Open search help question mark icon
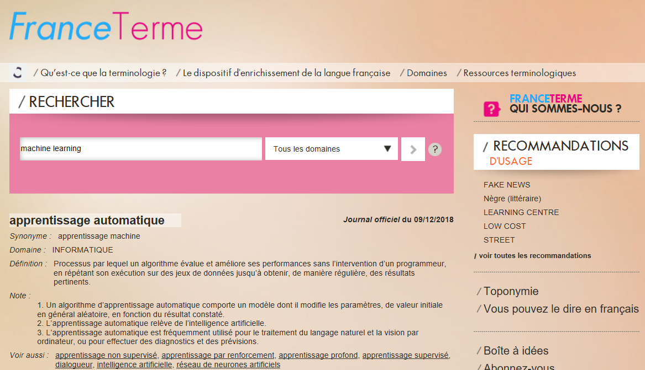The width and height of the screenshot is (645, 370). pyautogui.click(x=435, y=149)
